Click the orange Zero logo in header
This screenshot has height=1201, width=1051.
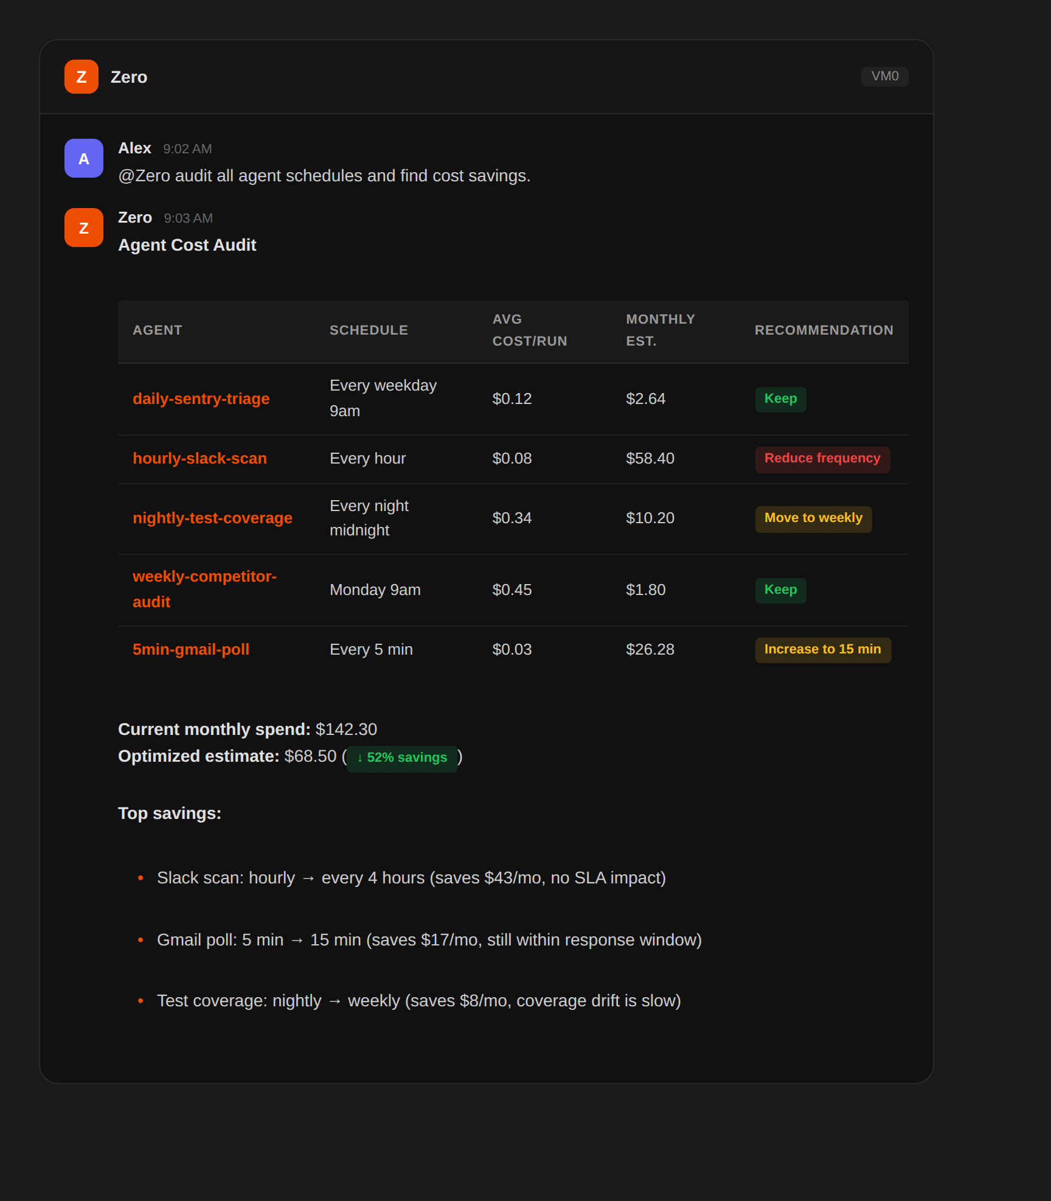[x=82, y=77]
